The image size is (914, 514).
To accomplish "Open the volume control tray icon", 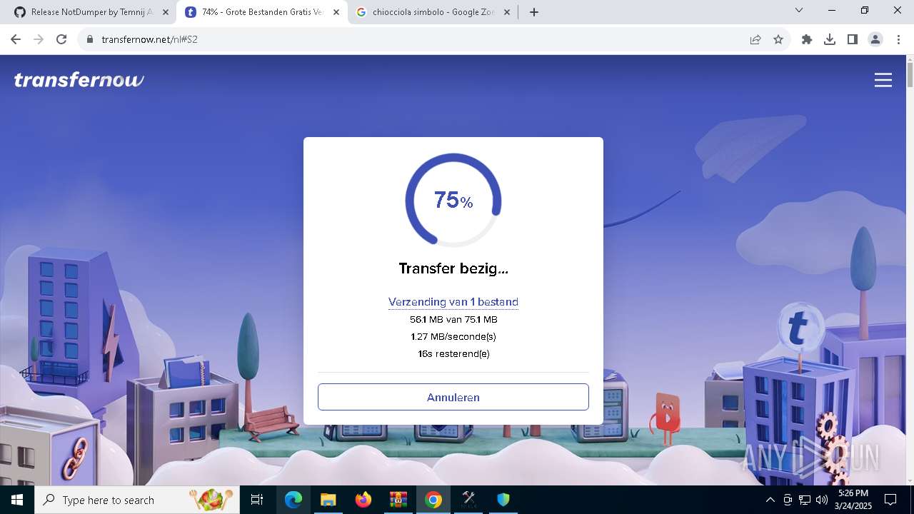I will [822, 500].
